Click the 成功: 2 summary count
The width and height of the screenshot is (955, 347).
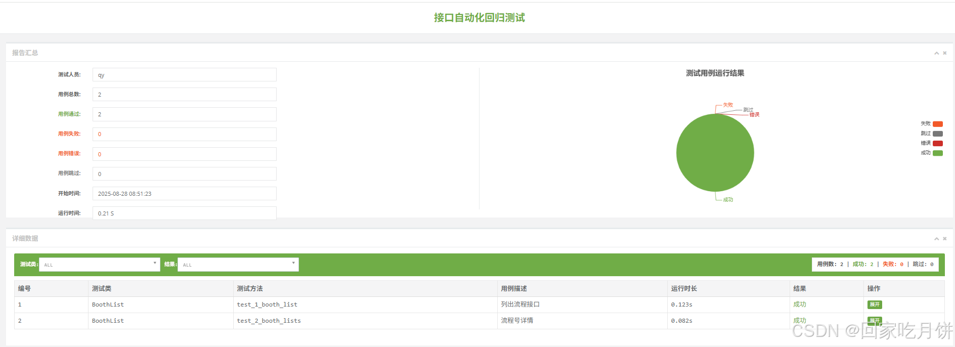click(863, 265)
